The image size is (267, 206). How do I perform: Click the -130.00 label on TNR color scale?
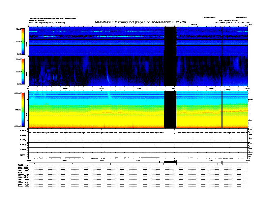tap(18, 93)
